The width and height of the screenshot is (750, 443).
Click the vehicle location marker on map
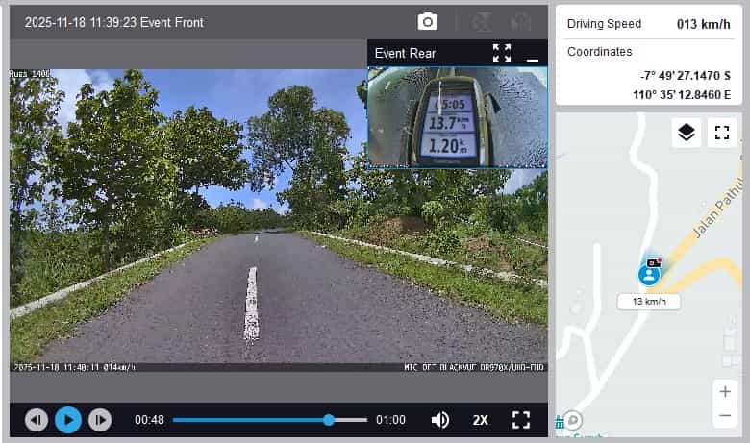[x=651, y=273]
